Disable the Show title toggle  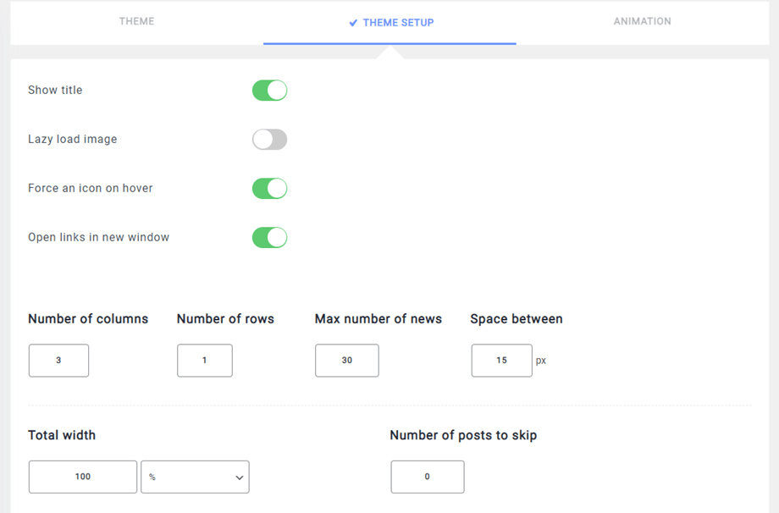(269, 91)
